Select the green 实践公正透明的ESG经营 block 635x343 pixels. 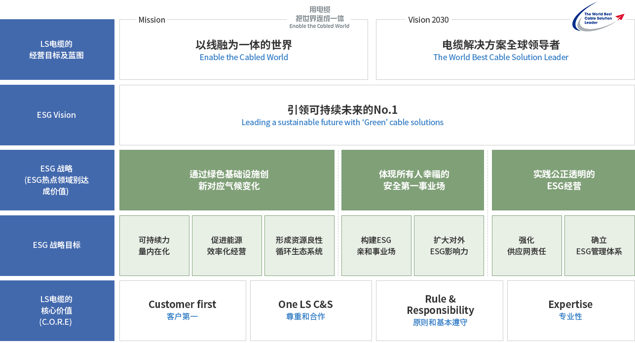point(563,180)
